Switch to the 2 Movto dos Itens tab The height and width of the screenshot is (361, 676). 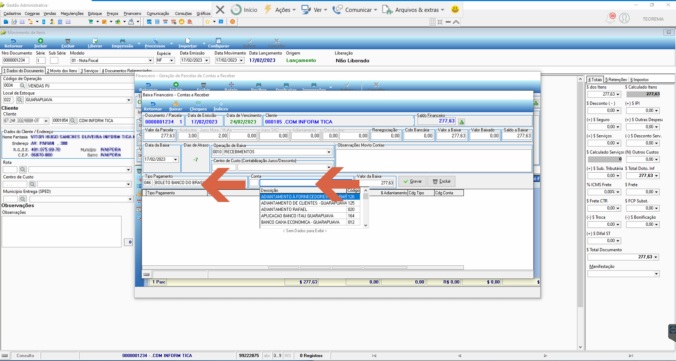[62, 71]
